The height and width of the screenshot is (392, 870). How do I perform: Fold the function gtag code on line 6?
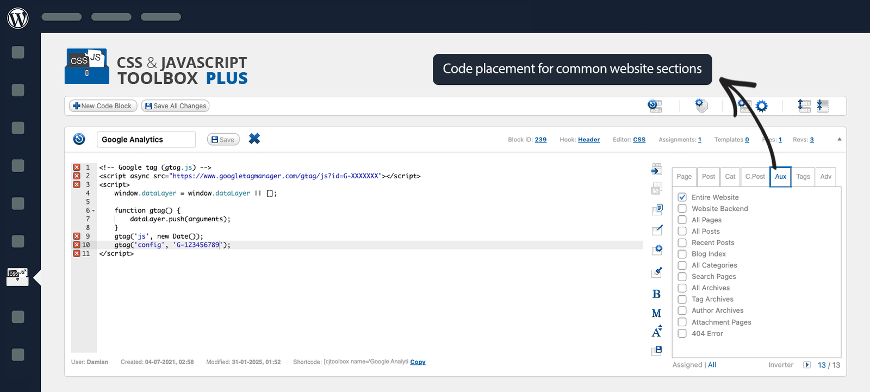pos(94,211)
